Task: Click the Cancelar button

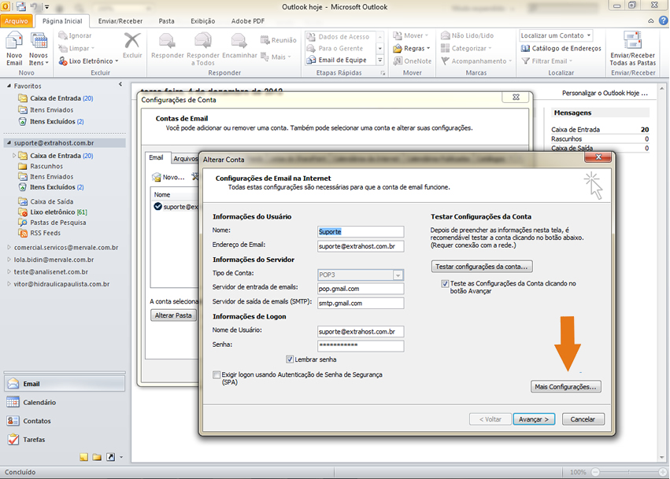Action: (x=583, y=419)
